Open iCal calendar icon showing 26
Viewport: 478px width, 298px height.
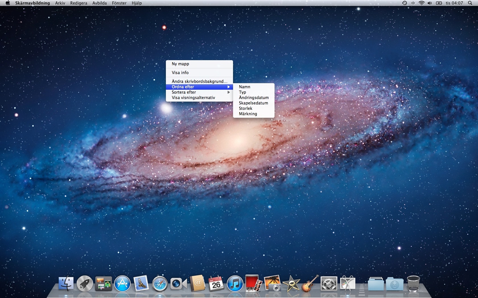pos(216,284)
